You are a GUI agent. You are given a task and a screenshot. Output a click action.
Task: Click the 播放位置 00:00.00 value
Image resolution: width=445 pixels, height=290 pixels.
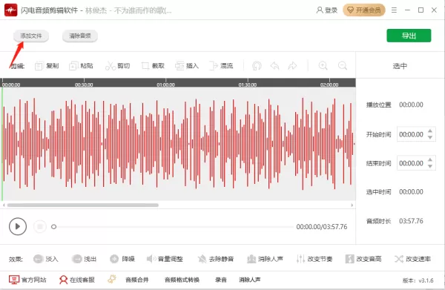coord(411,105)
